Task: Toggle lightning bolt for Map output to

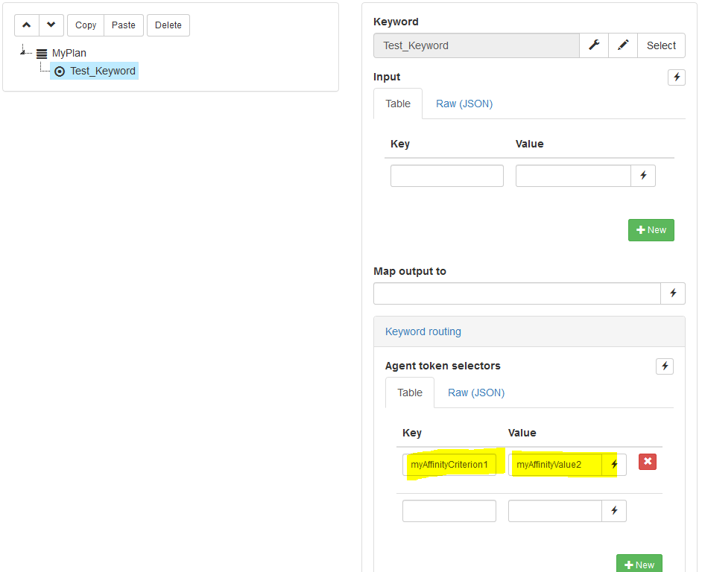Action: pyautogui.click(x=673, y=293)
